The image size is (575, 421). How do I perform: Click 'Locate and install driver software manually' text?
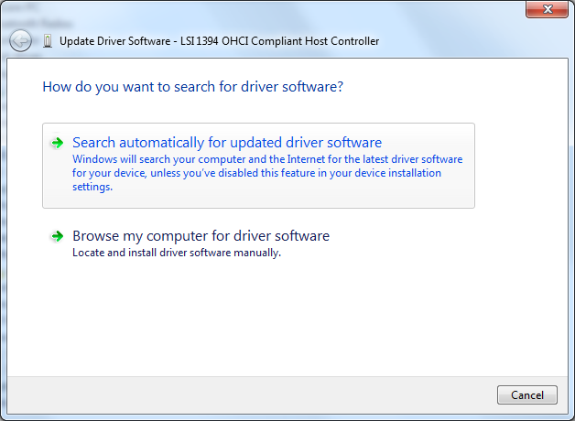tap(177, 253)
